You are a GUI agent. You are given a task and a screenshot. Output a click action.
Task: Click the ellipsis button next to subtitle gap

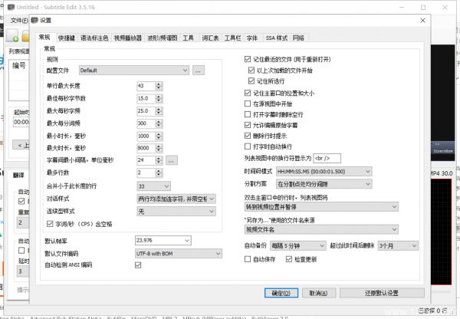pyautogui.click(x=171, y=159)
